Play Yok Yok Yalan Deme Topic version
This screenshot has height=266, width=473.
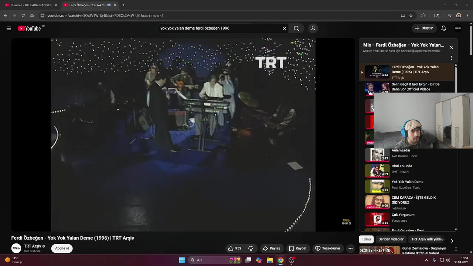(x=406, y=186)
